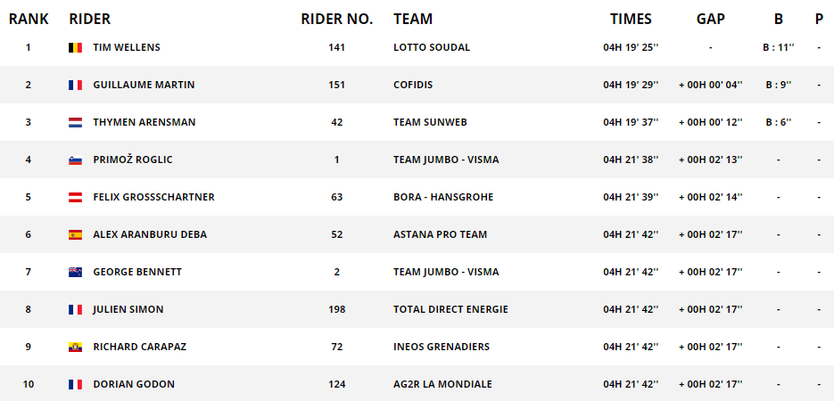Open rider Primož Roglic
Viewport: 834px width, 401px height.
click(133, 160)
